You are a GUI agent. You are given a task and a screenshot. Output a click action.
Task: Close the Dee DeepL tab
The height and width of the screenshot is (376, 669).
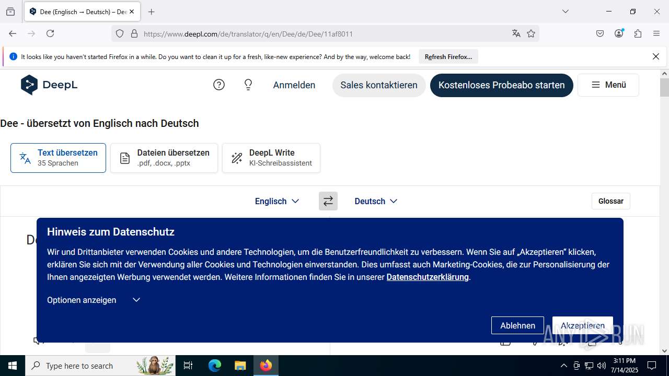[132, 11]
